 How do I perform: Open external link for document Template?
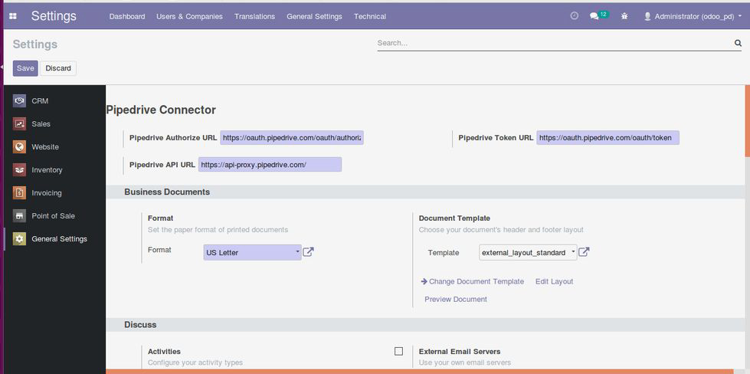(584, 251)
